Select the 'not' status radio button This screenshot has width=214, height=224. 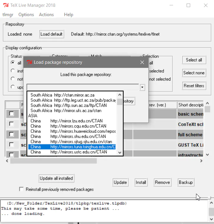click(x=13, y=79)
